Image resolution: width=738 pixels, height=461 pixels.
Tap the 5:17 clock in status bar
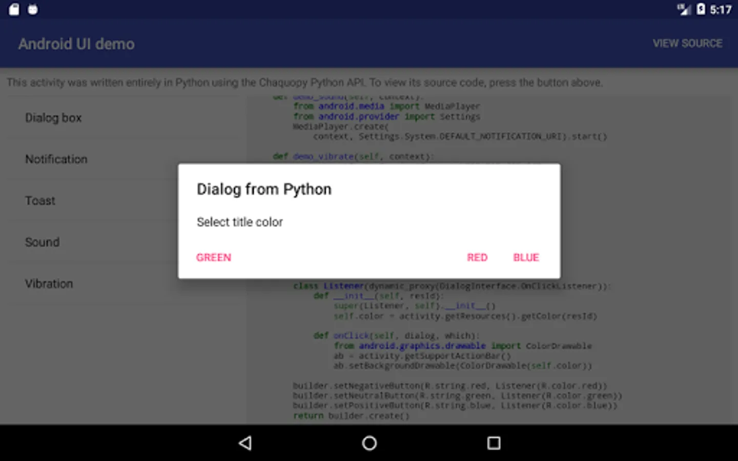pos(721,10)
